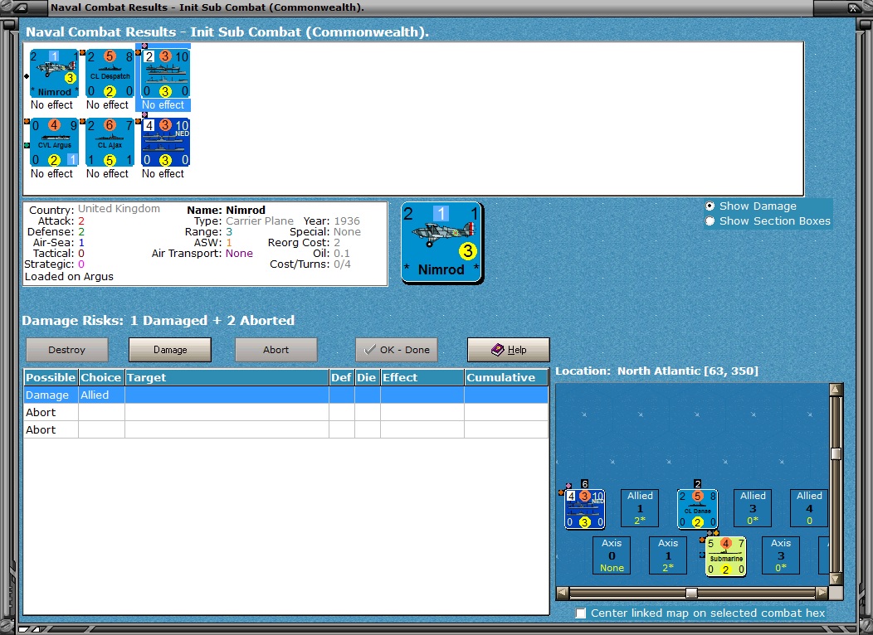This screenshot has height=635, width=873.
Task: Click the Axis 0 section box
Action: [x=612, y=555]
